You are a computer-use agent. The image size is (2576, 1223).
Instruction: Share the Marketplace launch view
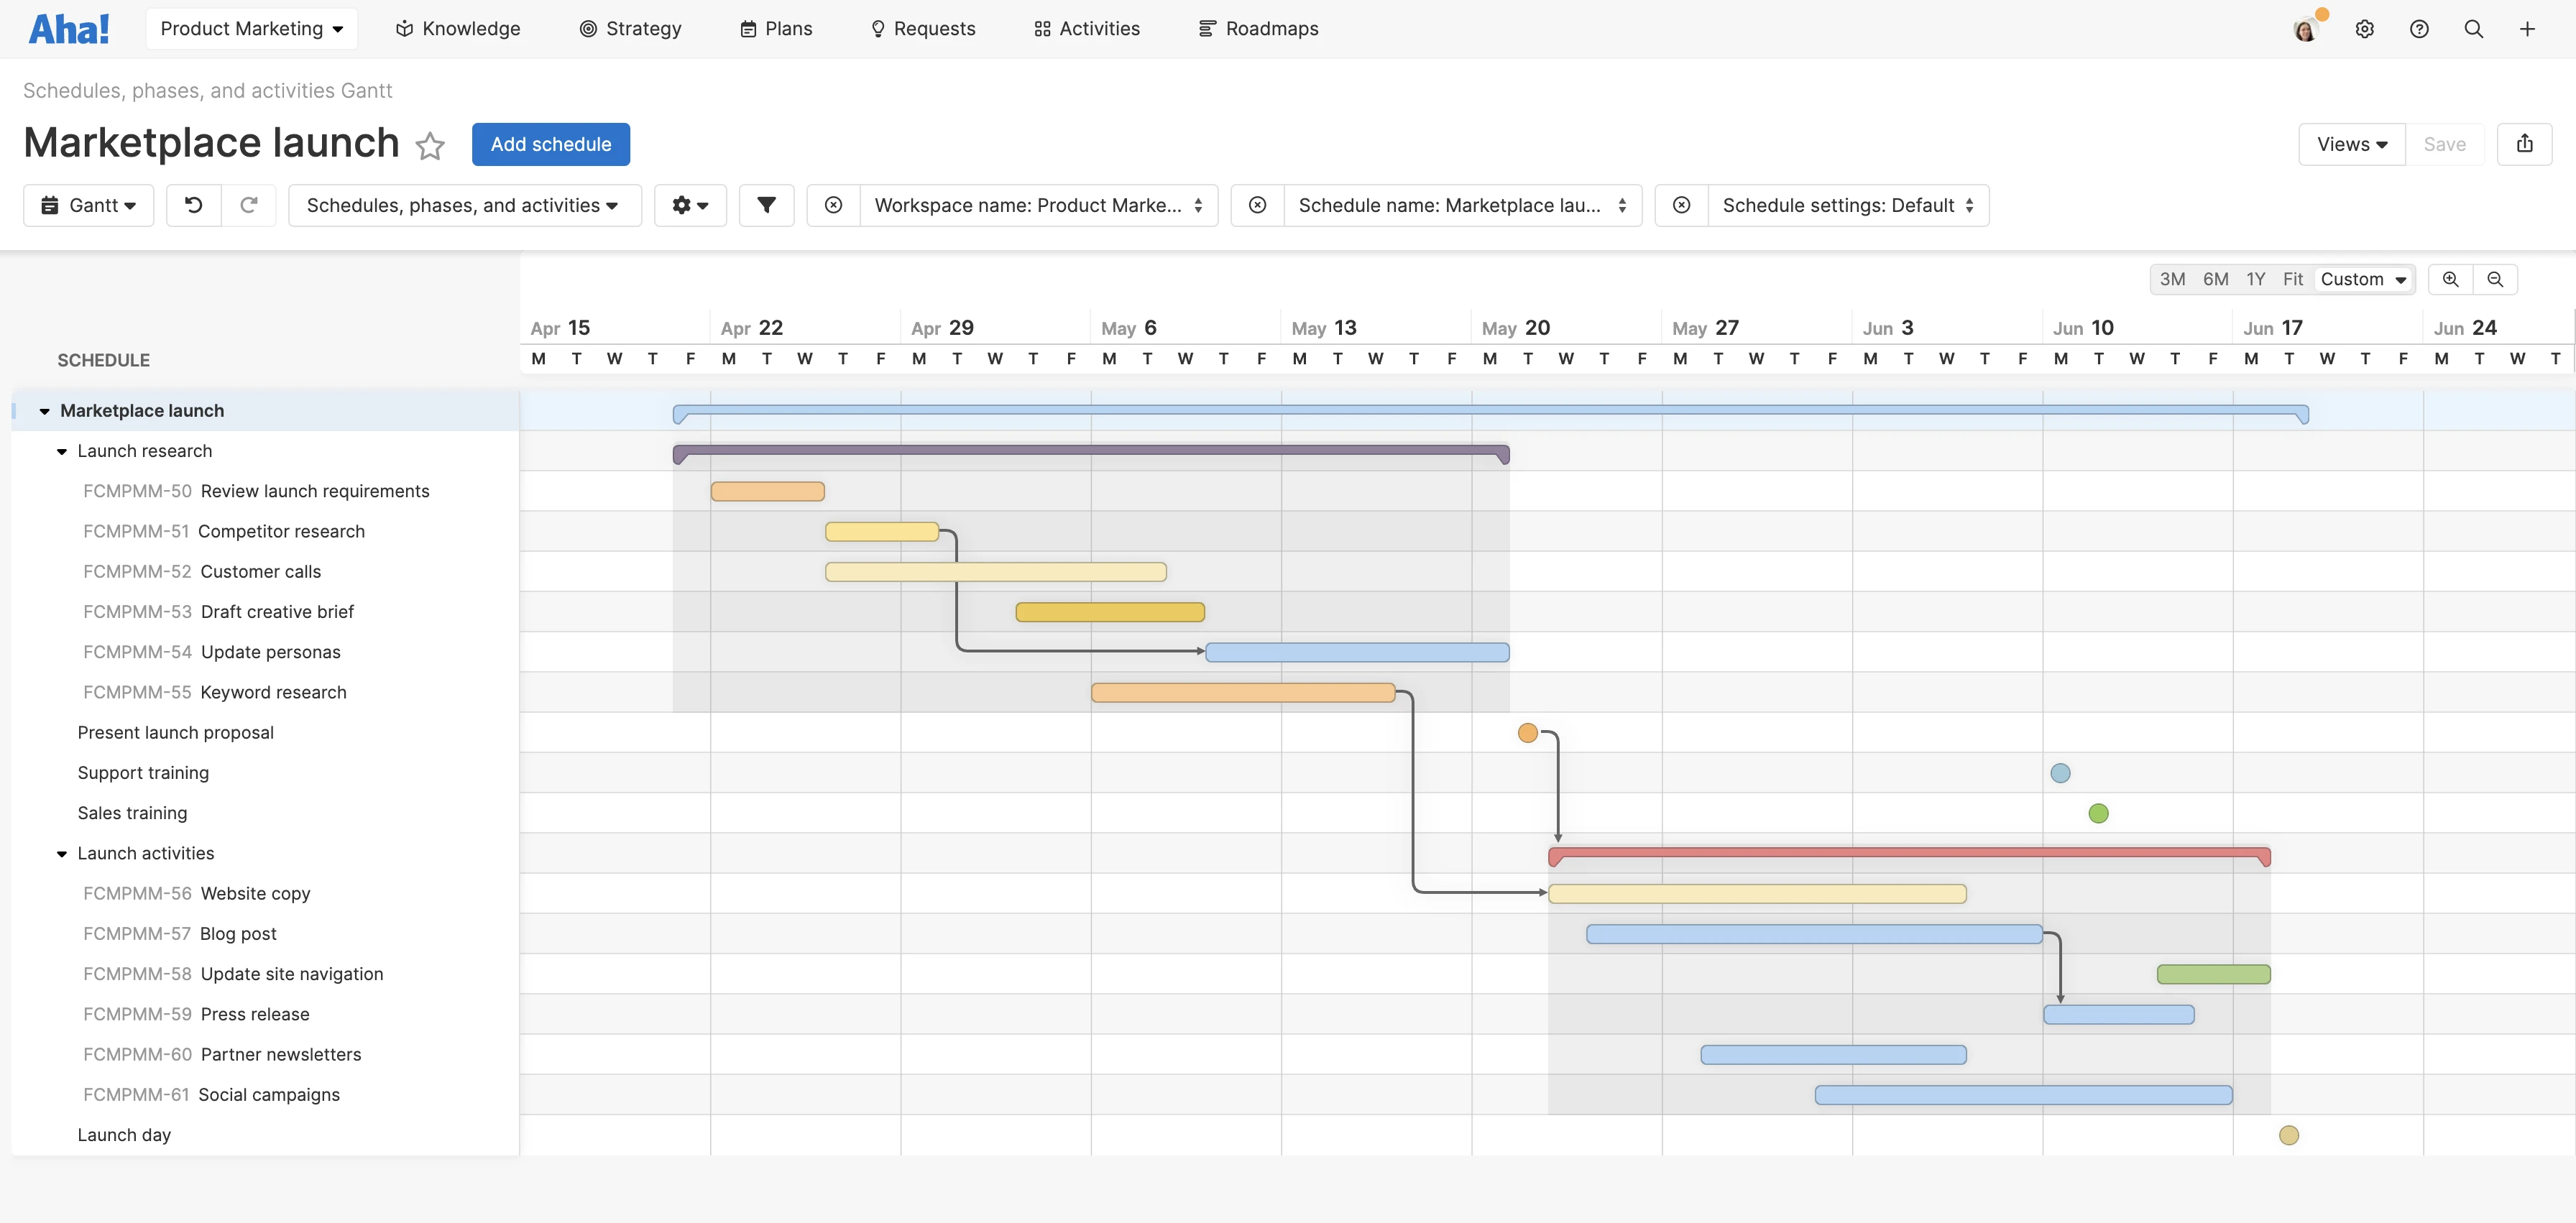(x=2525, y=143)
